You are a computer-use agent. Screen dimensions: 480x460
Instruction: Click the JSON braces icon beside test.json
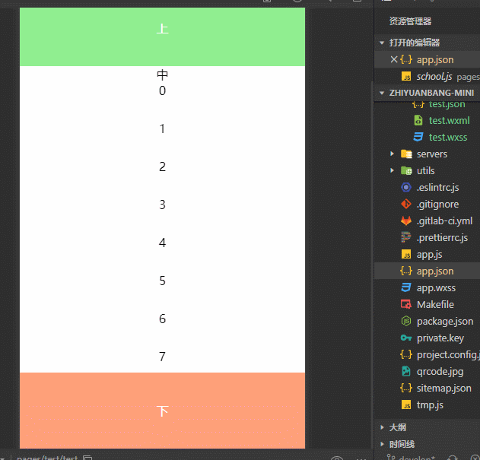tap(418, 105)
